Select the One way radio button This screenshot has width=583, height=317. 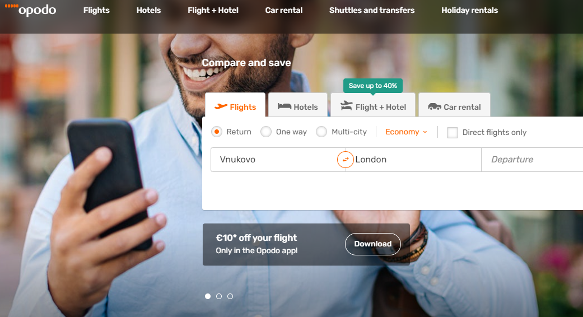click(x=266, y=132)
